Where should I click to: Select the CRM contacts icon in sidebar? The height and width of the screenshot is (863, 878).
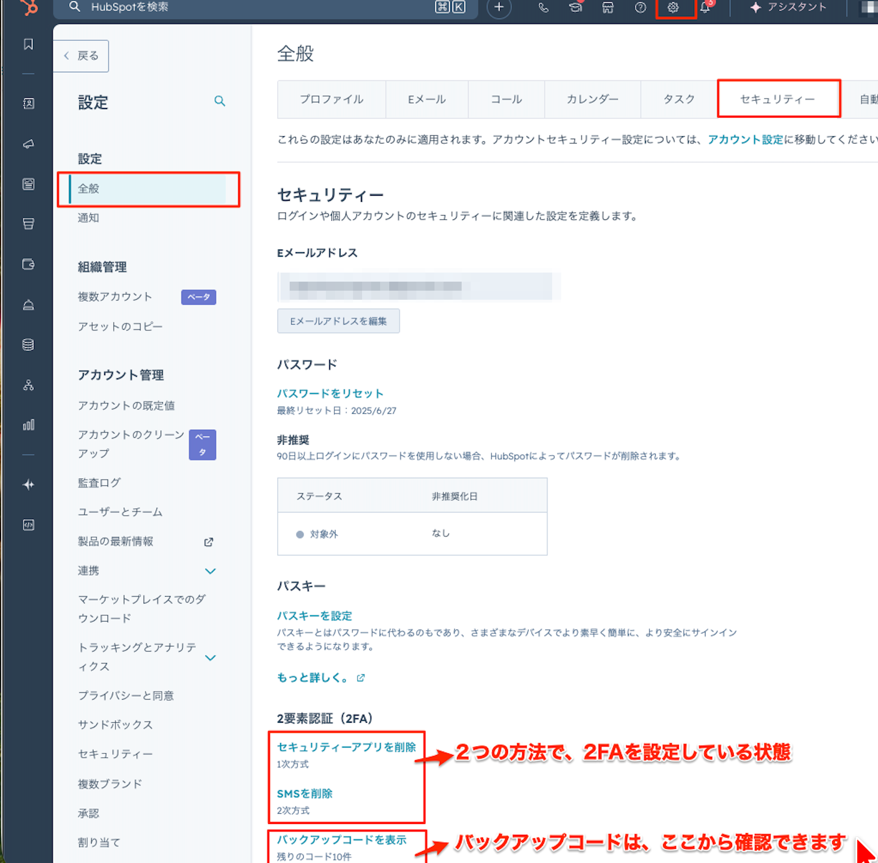click(x=28, y=103)
